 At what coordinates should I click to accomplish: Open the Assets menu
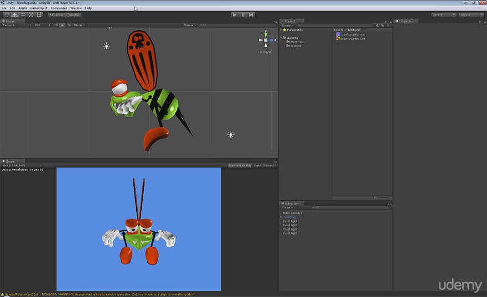pyautogui.click(x=22, y=8)
